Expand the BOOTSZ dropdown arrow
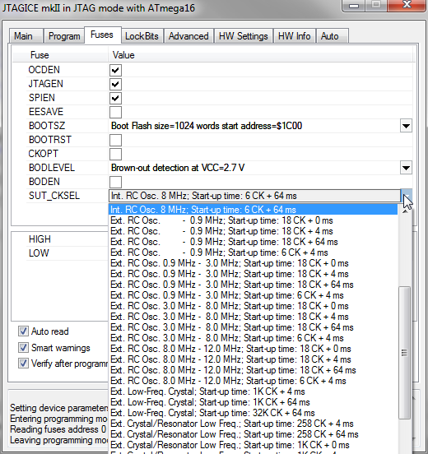Image resolution: width=428 pixels, height=454 pixels. pos(406,126)
